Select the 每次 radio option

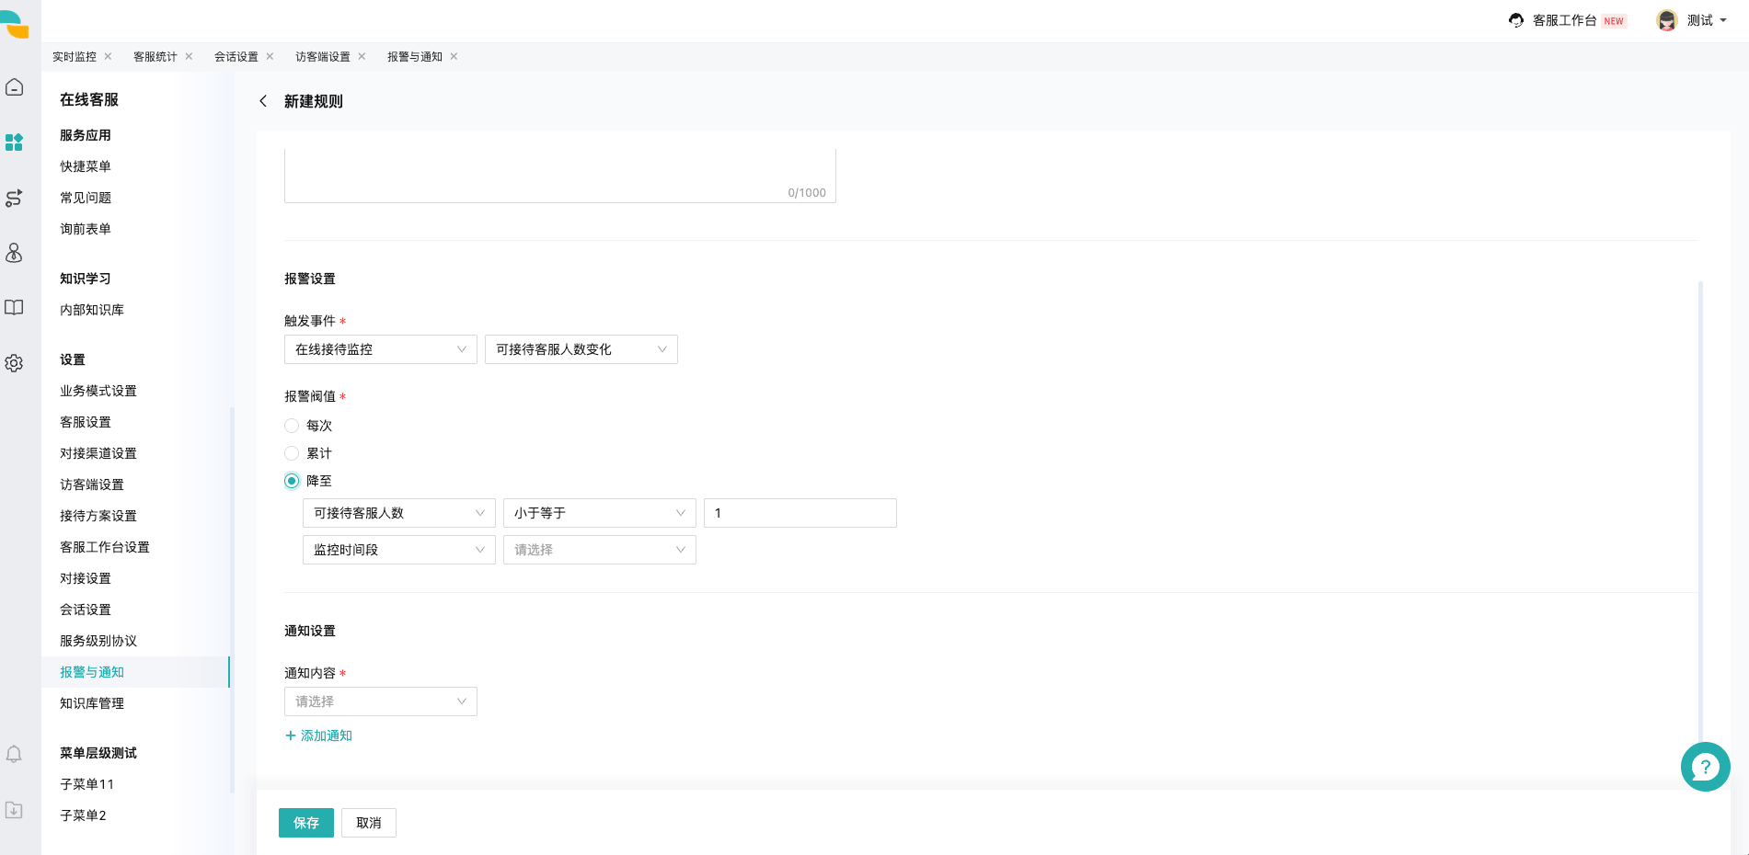292,426
